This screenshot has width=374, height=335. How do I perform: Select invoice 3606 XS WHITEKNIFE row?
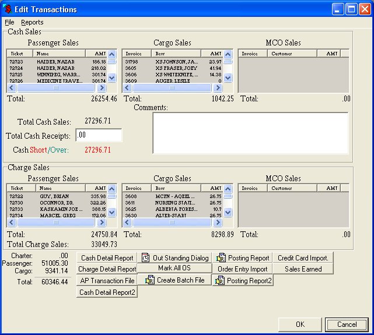[173, 75]
